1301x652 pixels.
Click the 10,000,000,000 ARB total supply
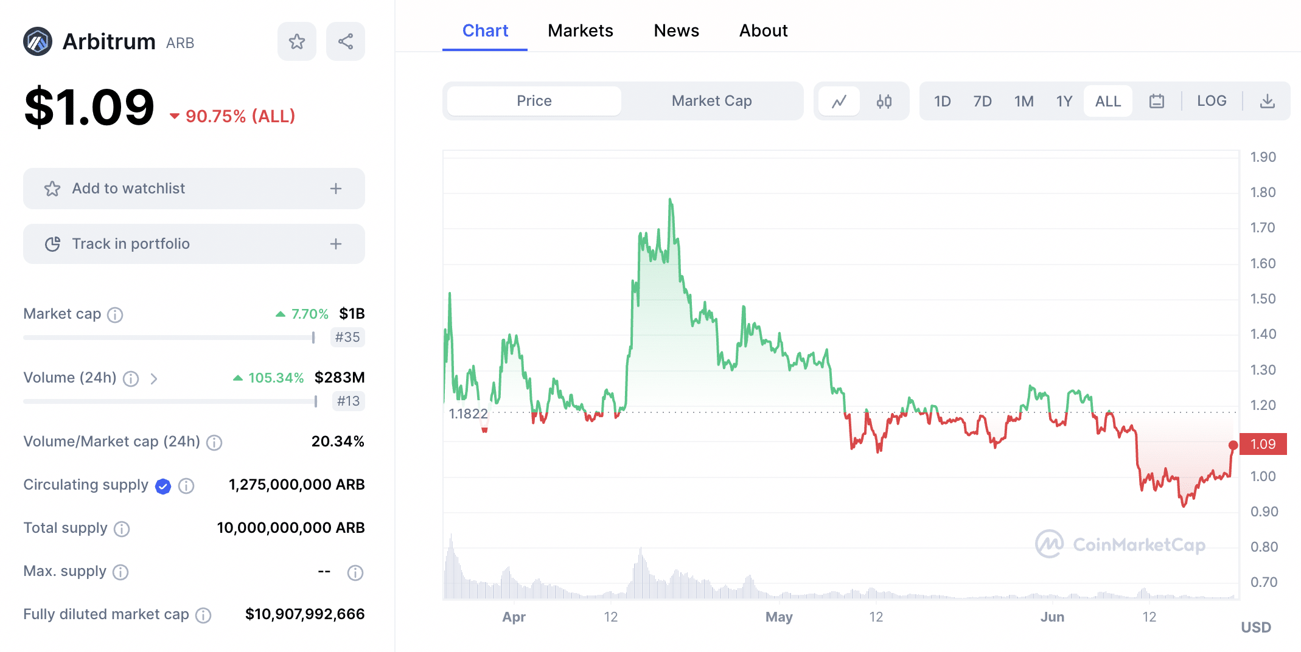coord(291,528)
